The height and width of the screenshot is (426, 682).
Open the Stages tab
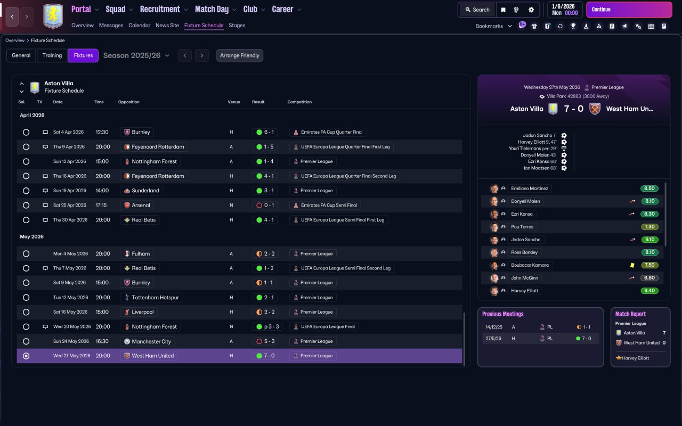237,26
